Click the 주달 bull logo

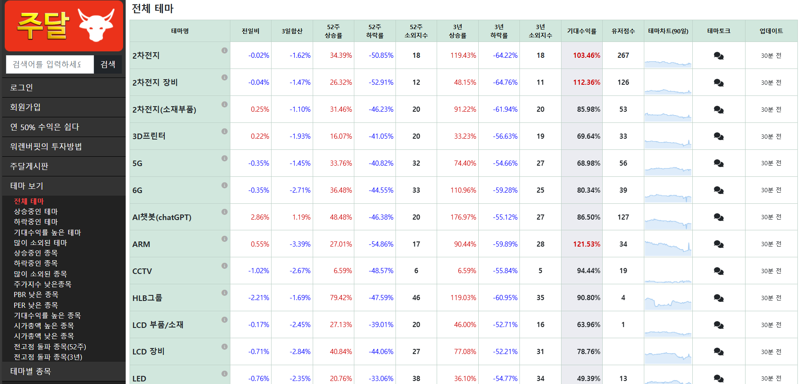pyautogui.click(x=64, y=26)
